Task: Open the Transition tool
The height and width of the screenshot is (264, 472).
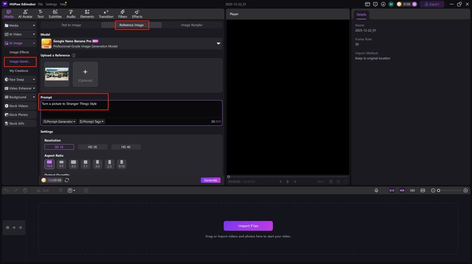Action: click(x=106, y=14)
